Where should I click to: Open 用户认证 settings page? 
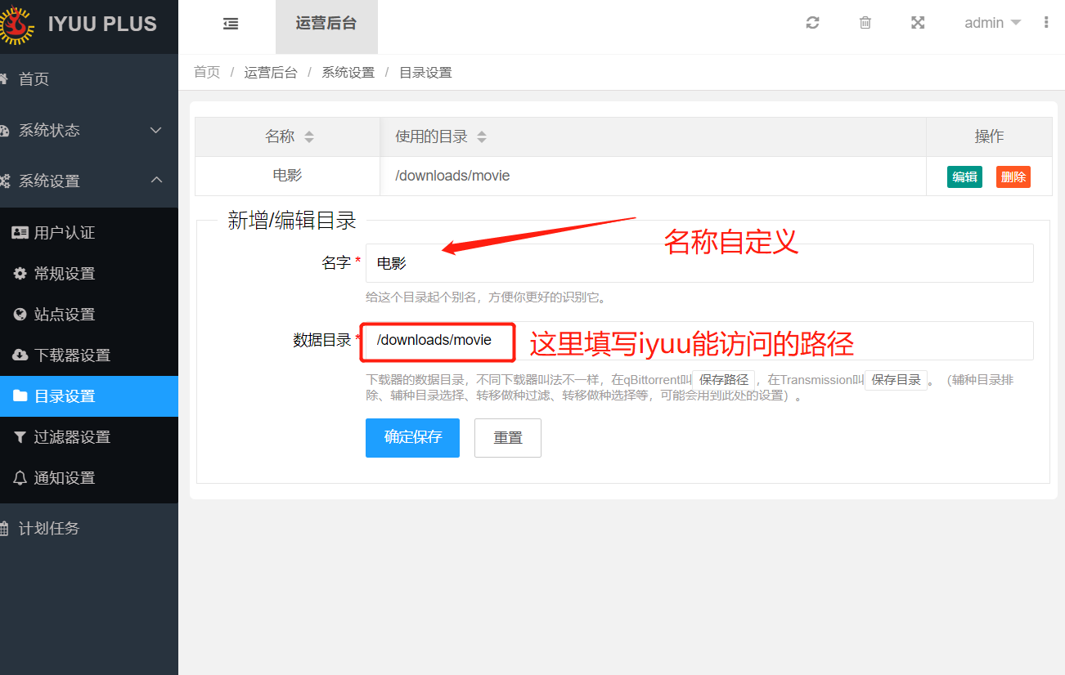pos(89,233)
